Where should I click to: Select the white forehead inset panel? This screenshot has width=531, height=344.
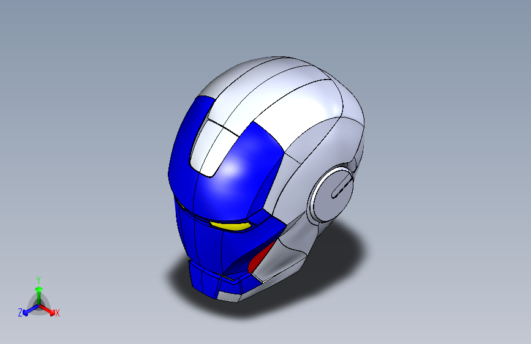[x=214, y=148]
